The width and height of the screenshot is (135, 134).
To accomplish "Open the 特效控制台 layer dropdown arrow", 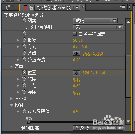I will coord(77,8).
